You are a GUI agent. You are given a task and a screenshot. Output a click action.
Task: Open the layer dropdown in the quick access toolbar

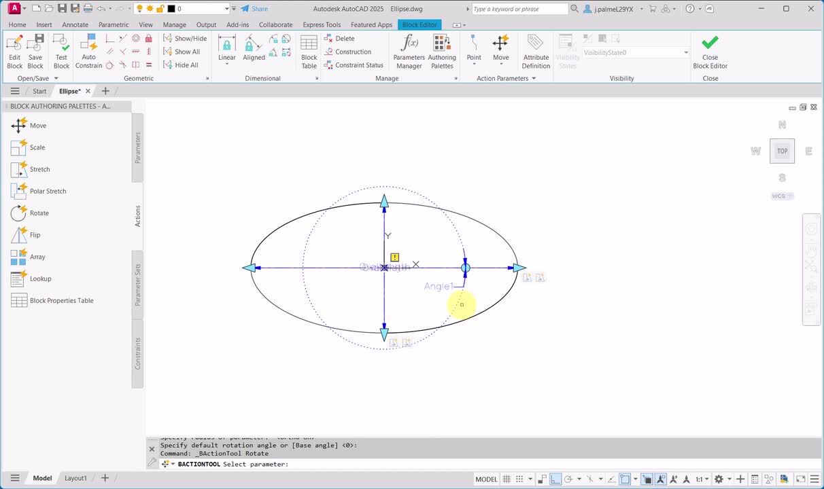click(226, 9)
